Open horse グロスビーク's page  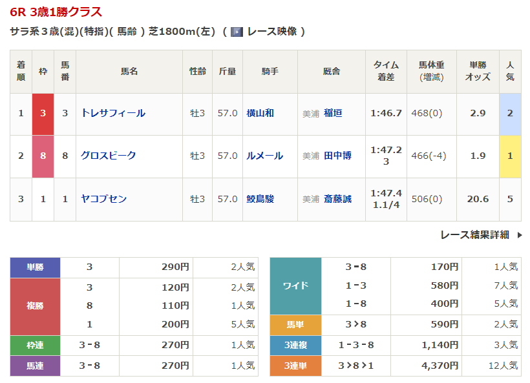click(x=108, y=156)
